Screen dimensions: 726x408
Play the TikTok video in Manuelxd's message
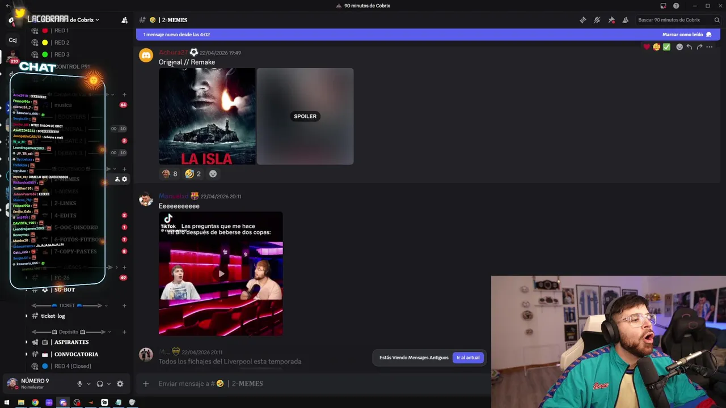[221, 274]
